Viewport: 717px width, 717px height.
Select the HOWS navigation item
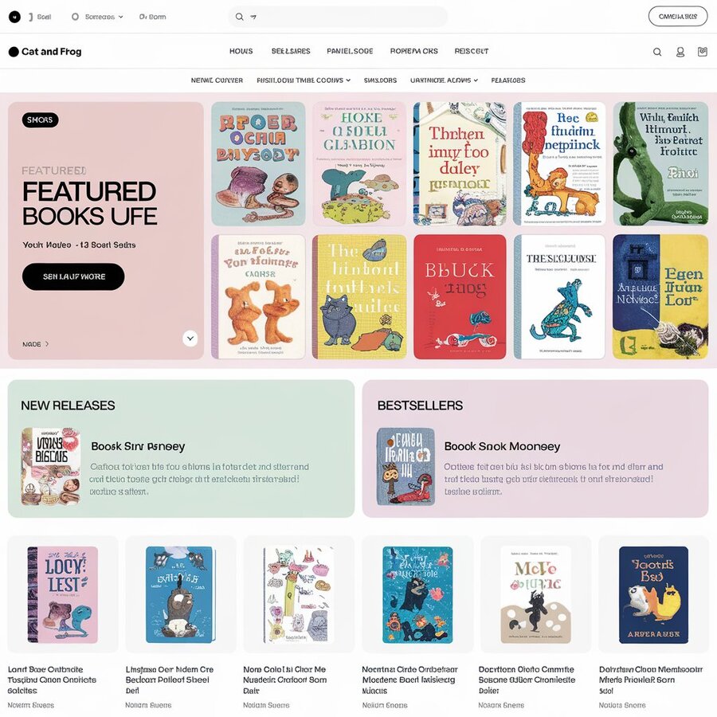click(x=241, y=51)
